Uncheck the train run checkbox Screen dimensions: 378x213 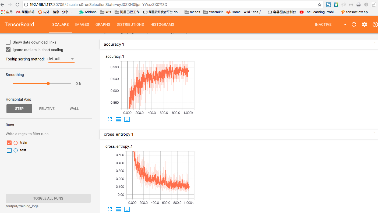[x=9, y=143]
